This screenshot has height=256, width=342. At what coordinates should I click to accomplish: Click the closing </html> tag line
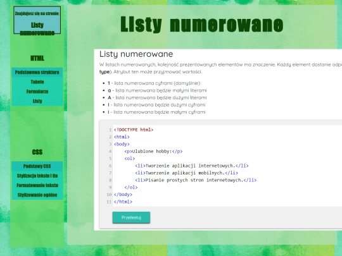click(123, 202)
